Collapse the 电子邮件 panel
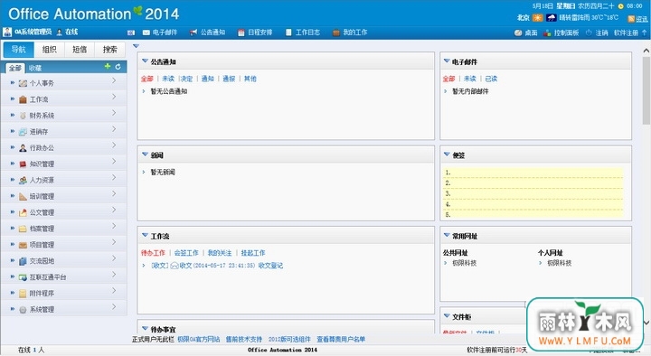Viewport: 651px width, 356px height. click(447, 61)
